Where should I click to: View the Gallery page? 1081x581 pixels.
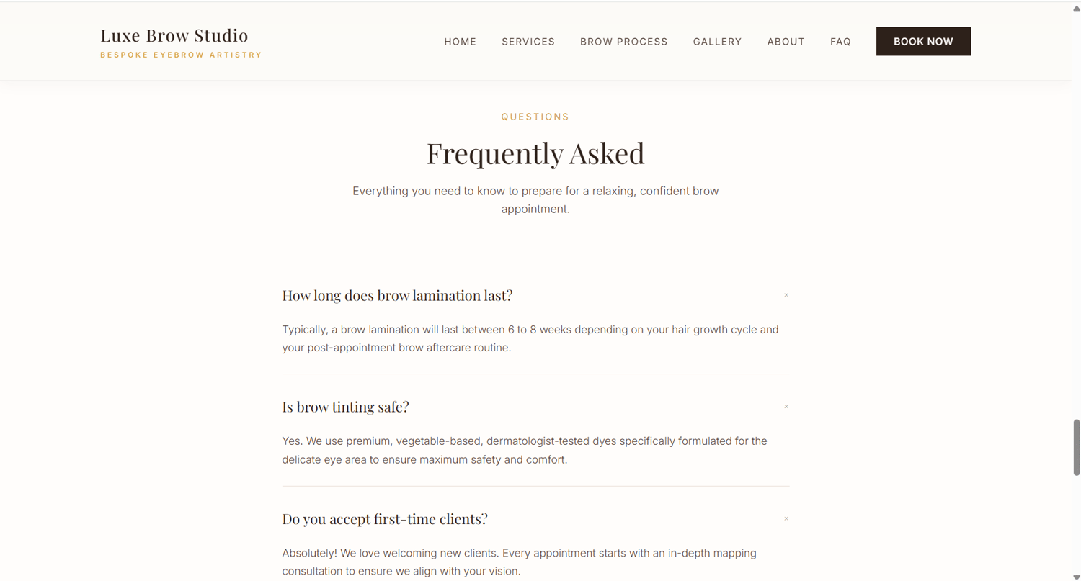point(717,42)
